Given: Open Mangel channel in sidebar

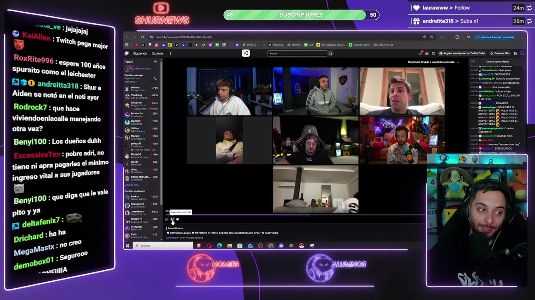Looking at the screenshot, I should [x=141, y=137].
